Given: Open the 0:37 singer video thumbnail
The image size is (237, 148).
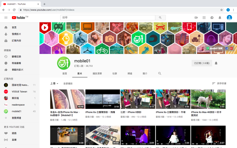Looking at the screenshot, I should click(x=208, y=135).
